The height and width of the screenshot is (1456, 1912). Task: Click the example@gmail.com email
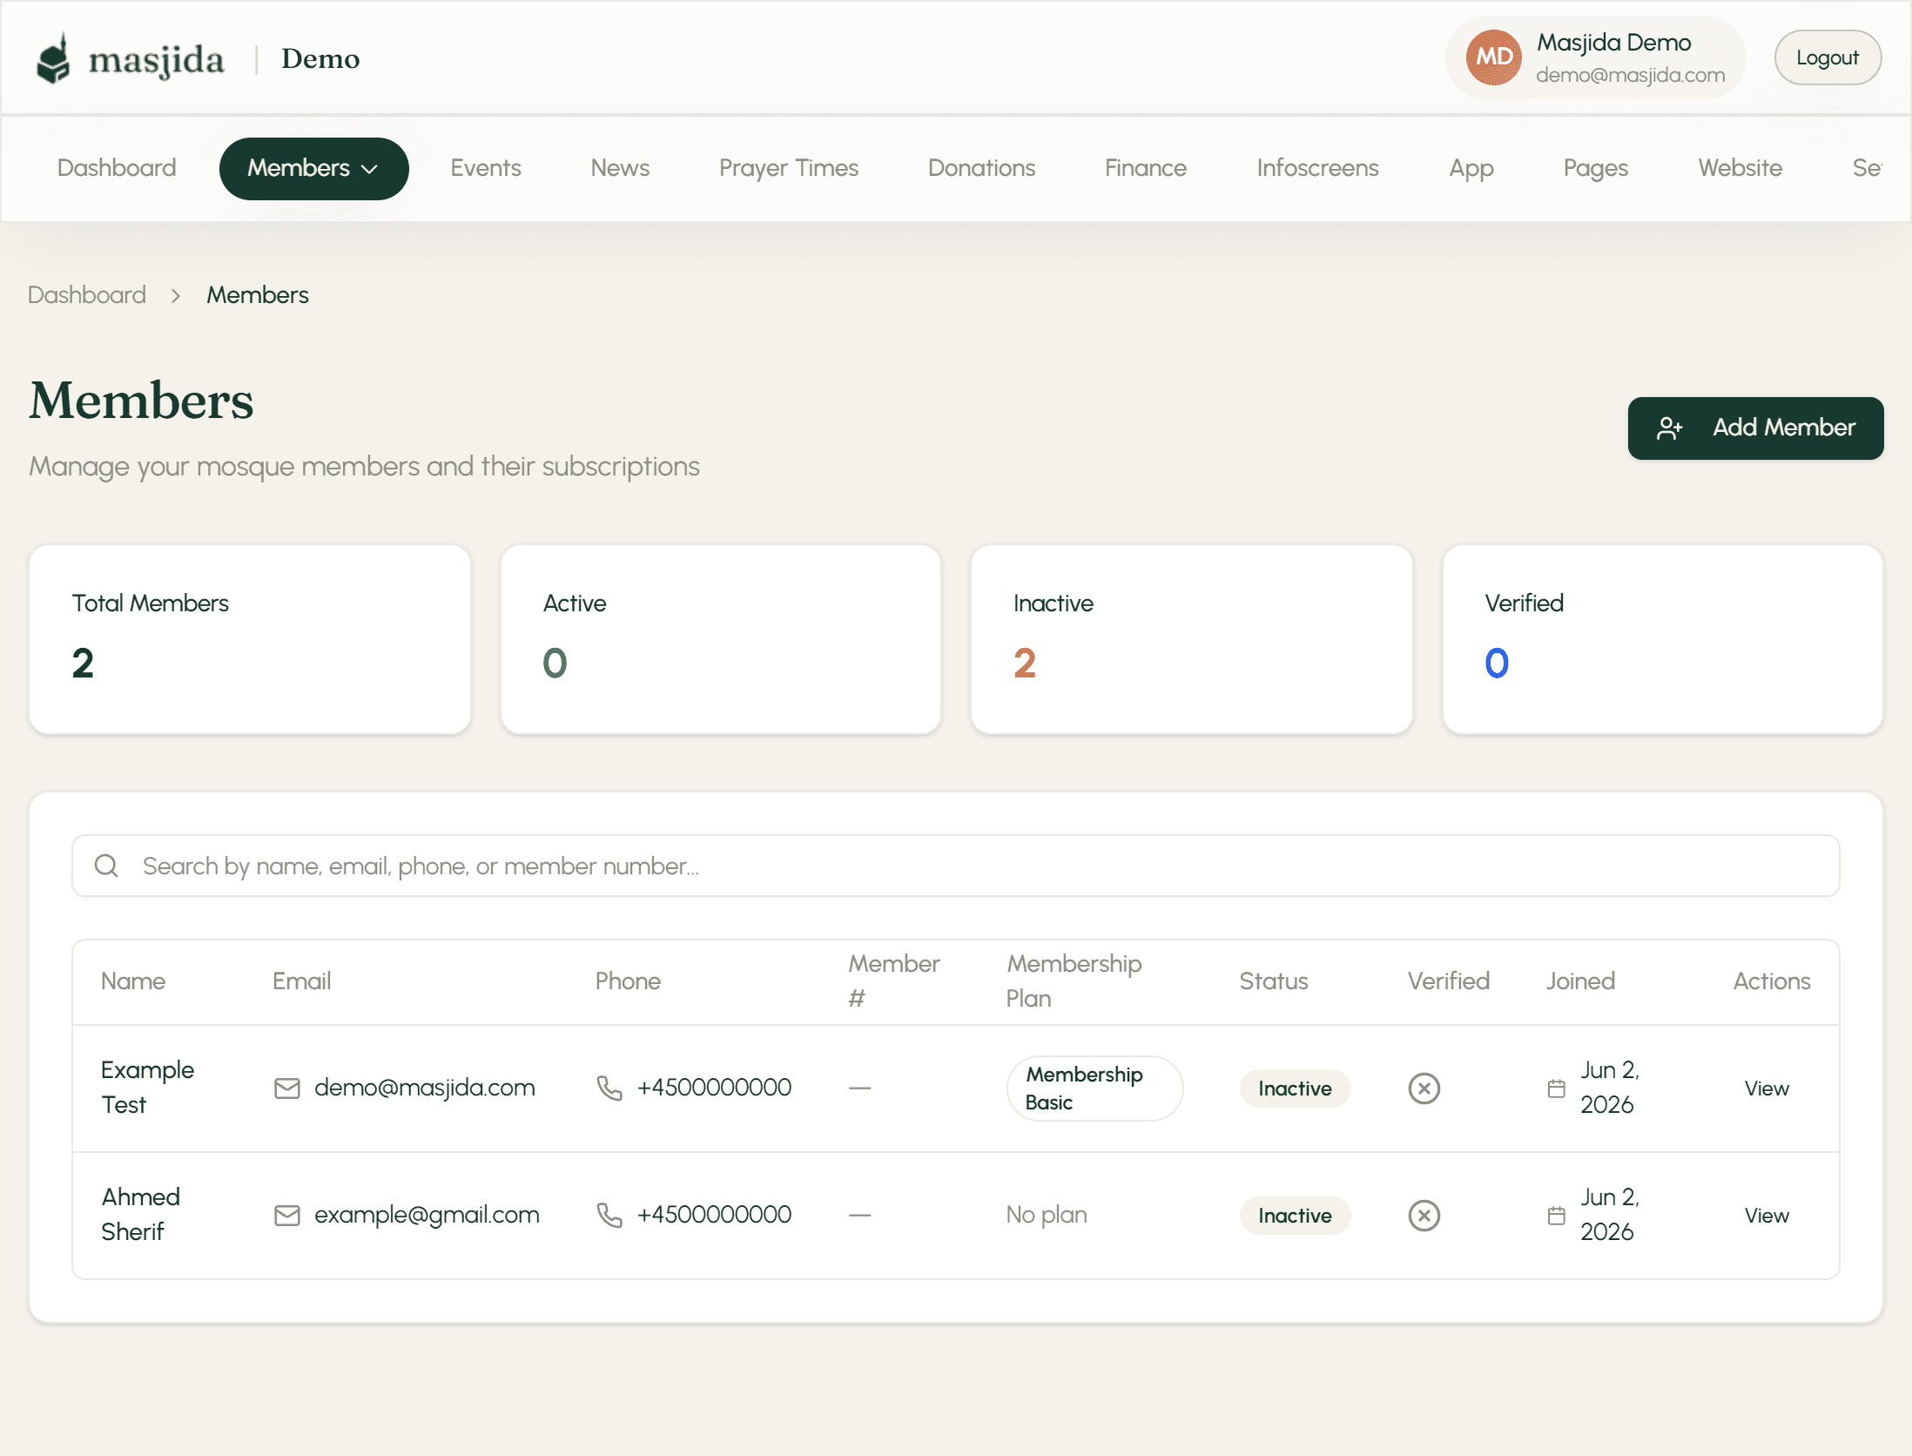[x=427, y=1215]
